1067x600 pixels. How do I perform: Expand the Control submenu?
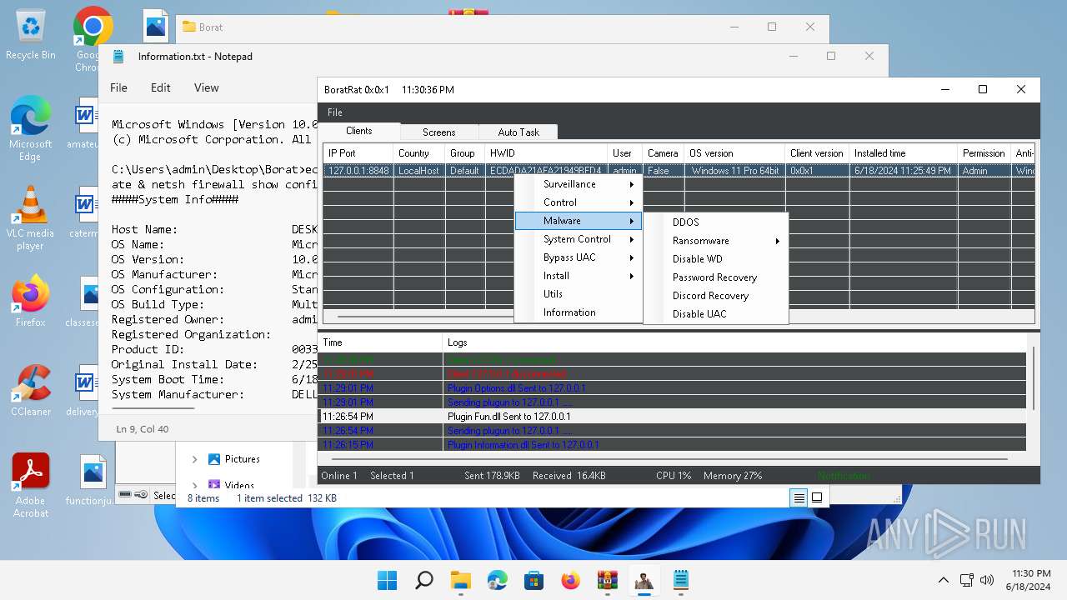point(579,202)
